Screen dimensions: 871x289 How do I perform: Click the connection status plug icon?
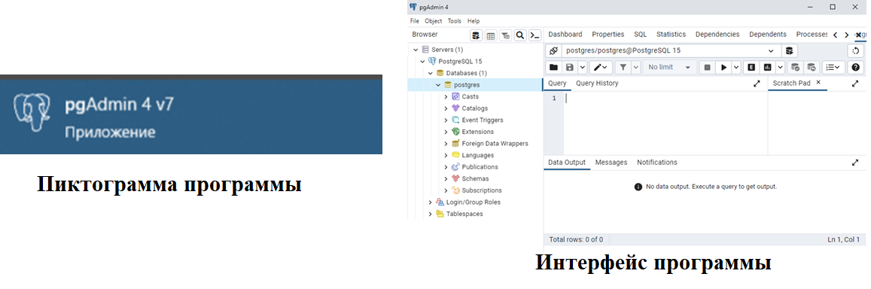tap(553, 50)
